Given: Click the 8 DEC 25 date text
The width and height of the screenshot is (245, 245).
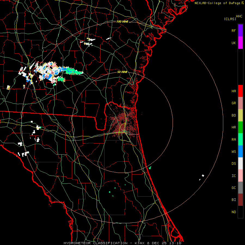Looking at the screenshot, I should tap(158, 243).
